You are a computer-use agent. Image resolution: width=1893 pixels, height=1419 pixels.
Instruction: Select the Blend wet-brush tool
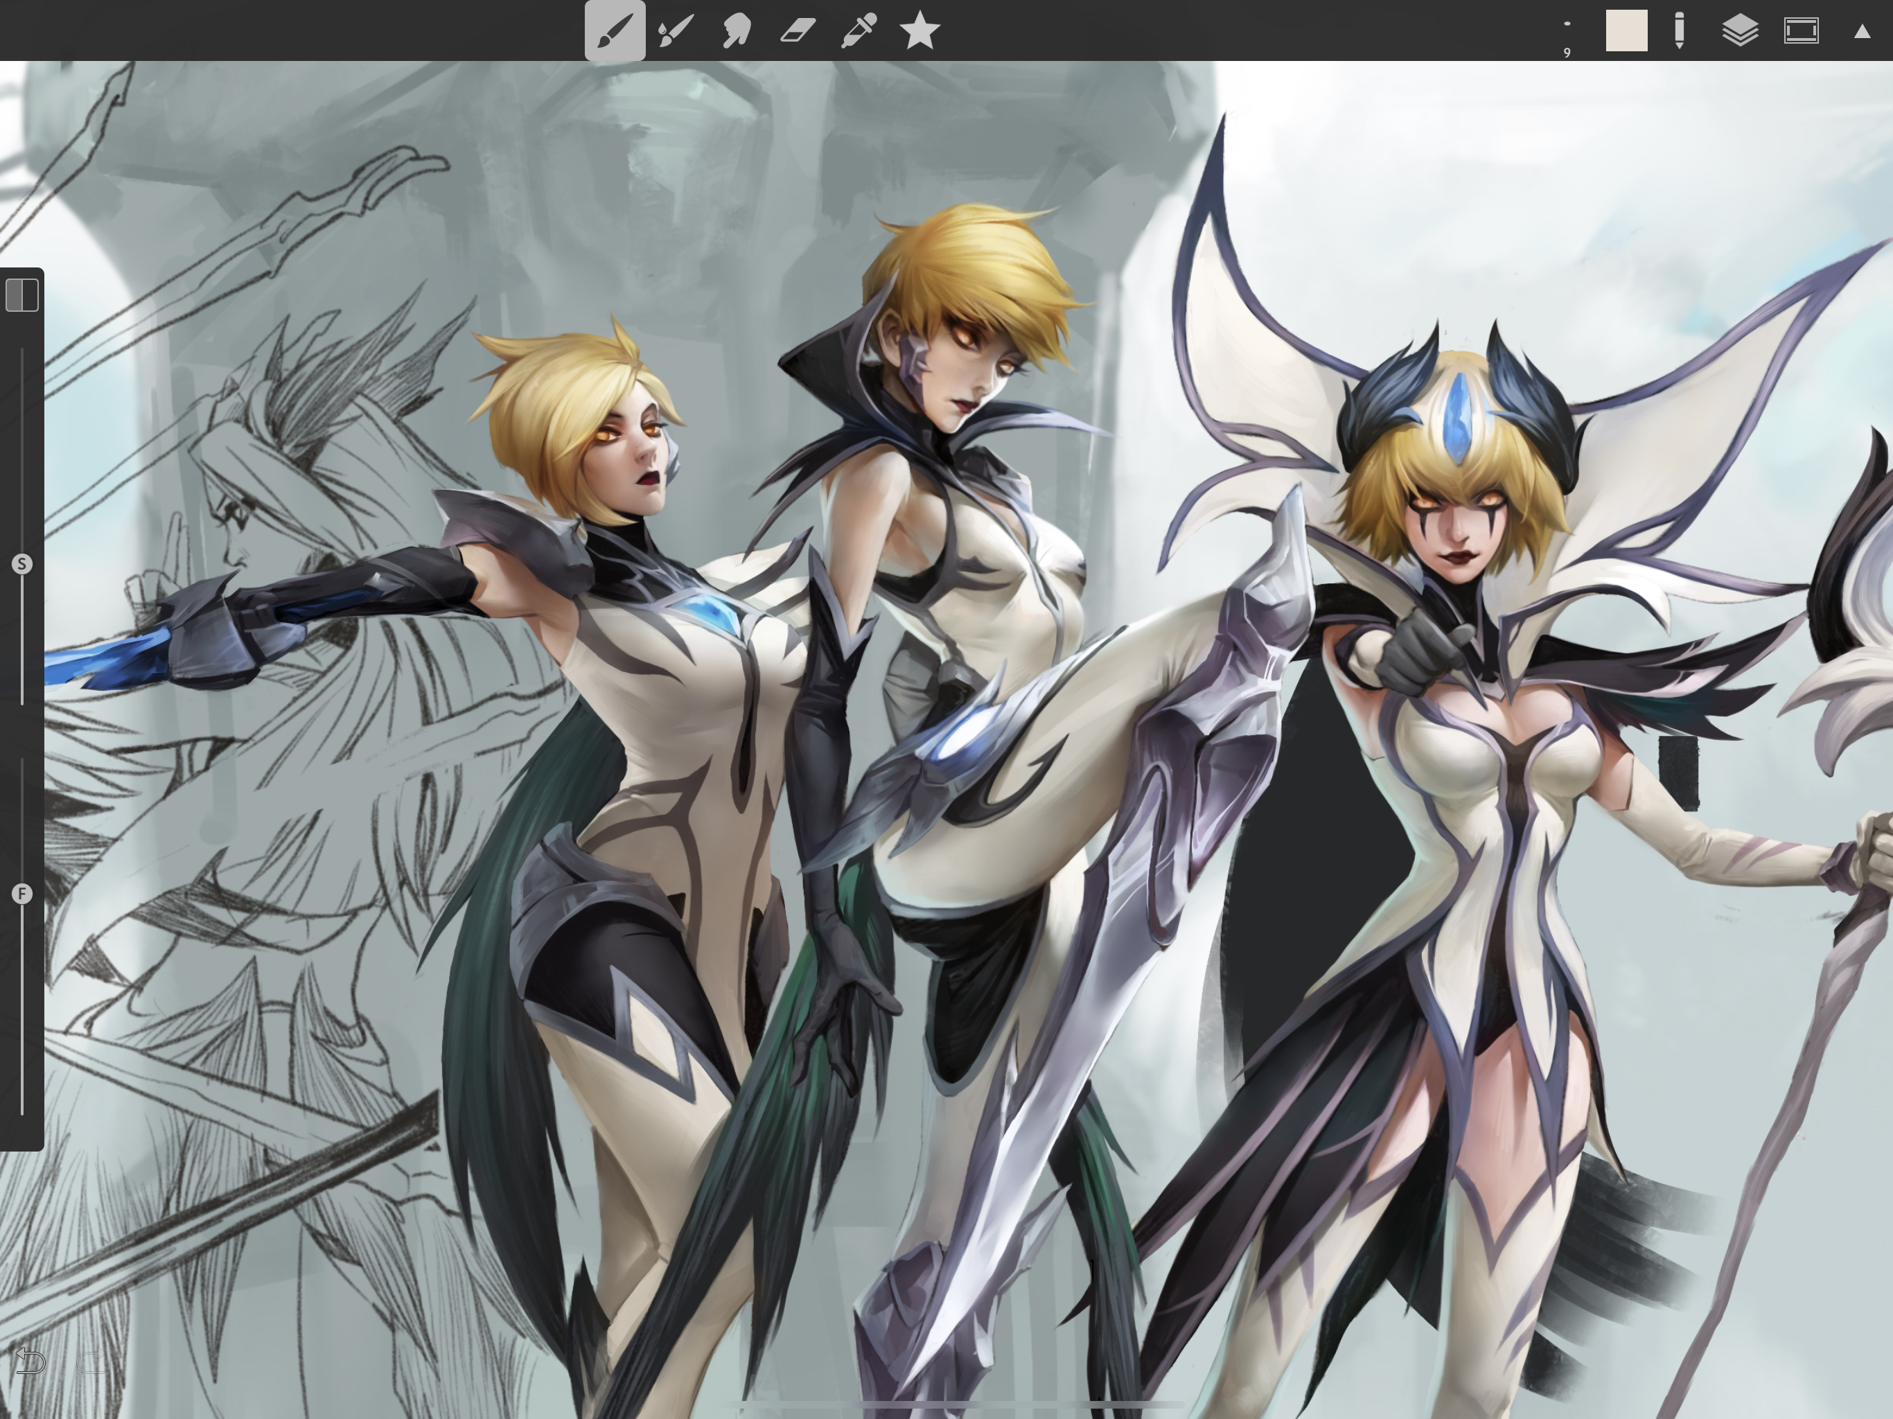(676, 32)
